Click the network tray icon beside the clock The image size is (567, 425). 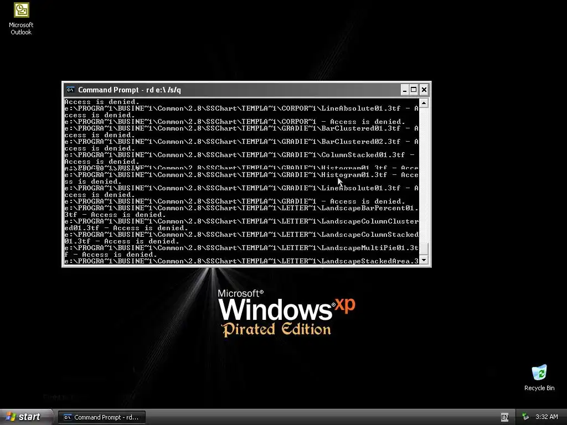(525, 417)
